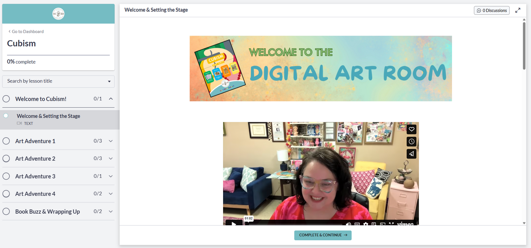Expand the lesson view with the diagonal arrows

click(x=518, y=10)
